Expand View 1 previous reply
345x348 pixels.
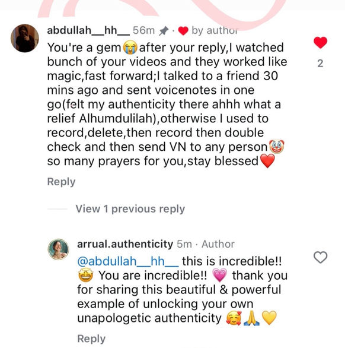pos(130,209)
